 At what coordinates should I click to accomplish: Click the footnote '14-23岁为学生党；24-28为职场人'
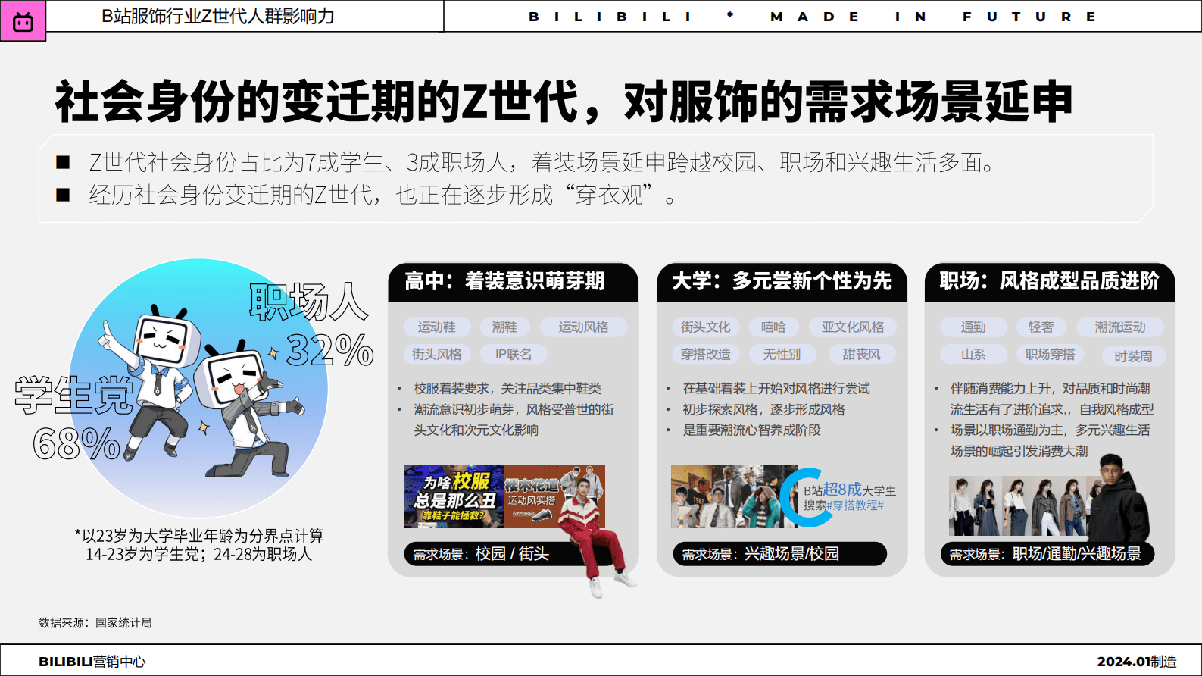point(198,554)
